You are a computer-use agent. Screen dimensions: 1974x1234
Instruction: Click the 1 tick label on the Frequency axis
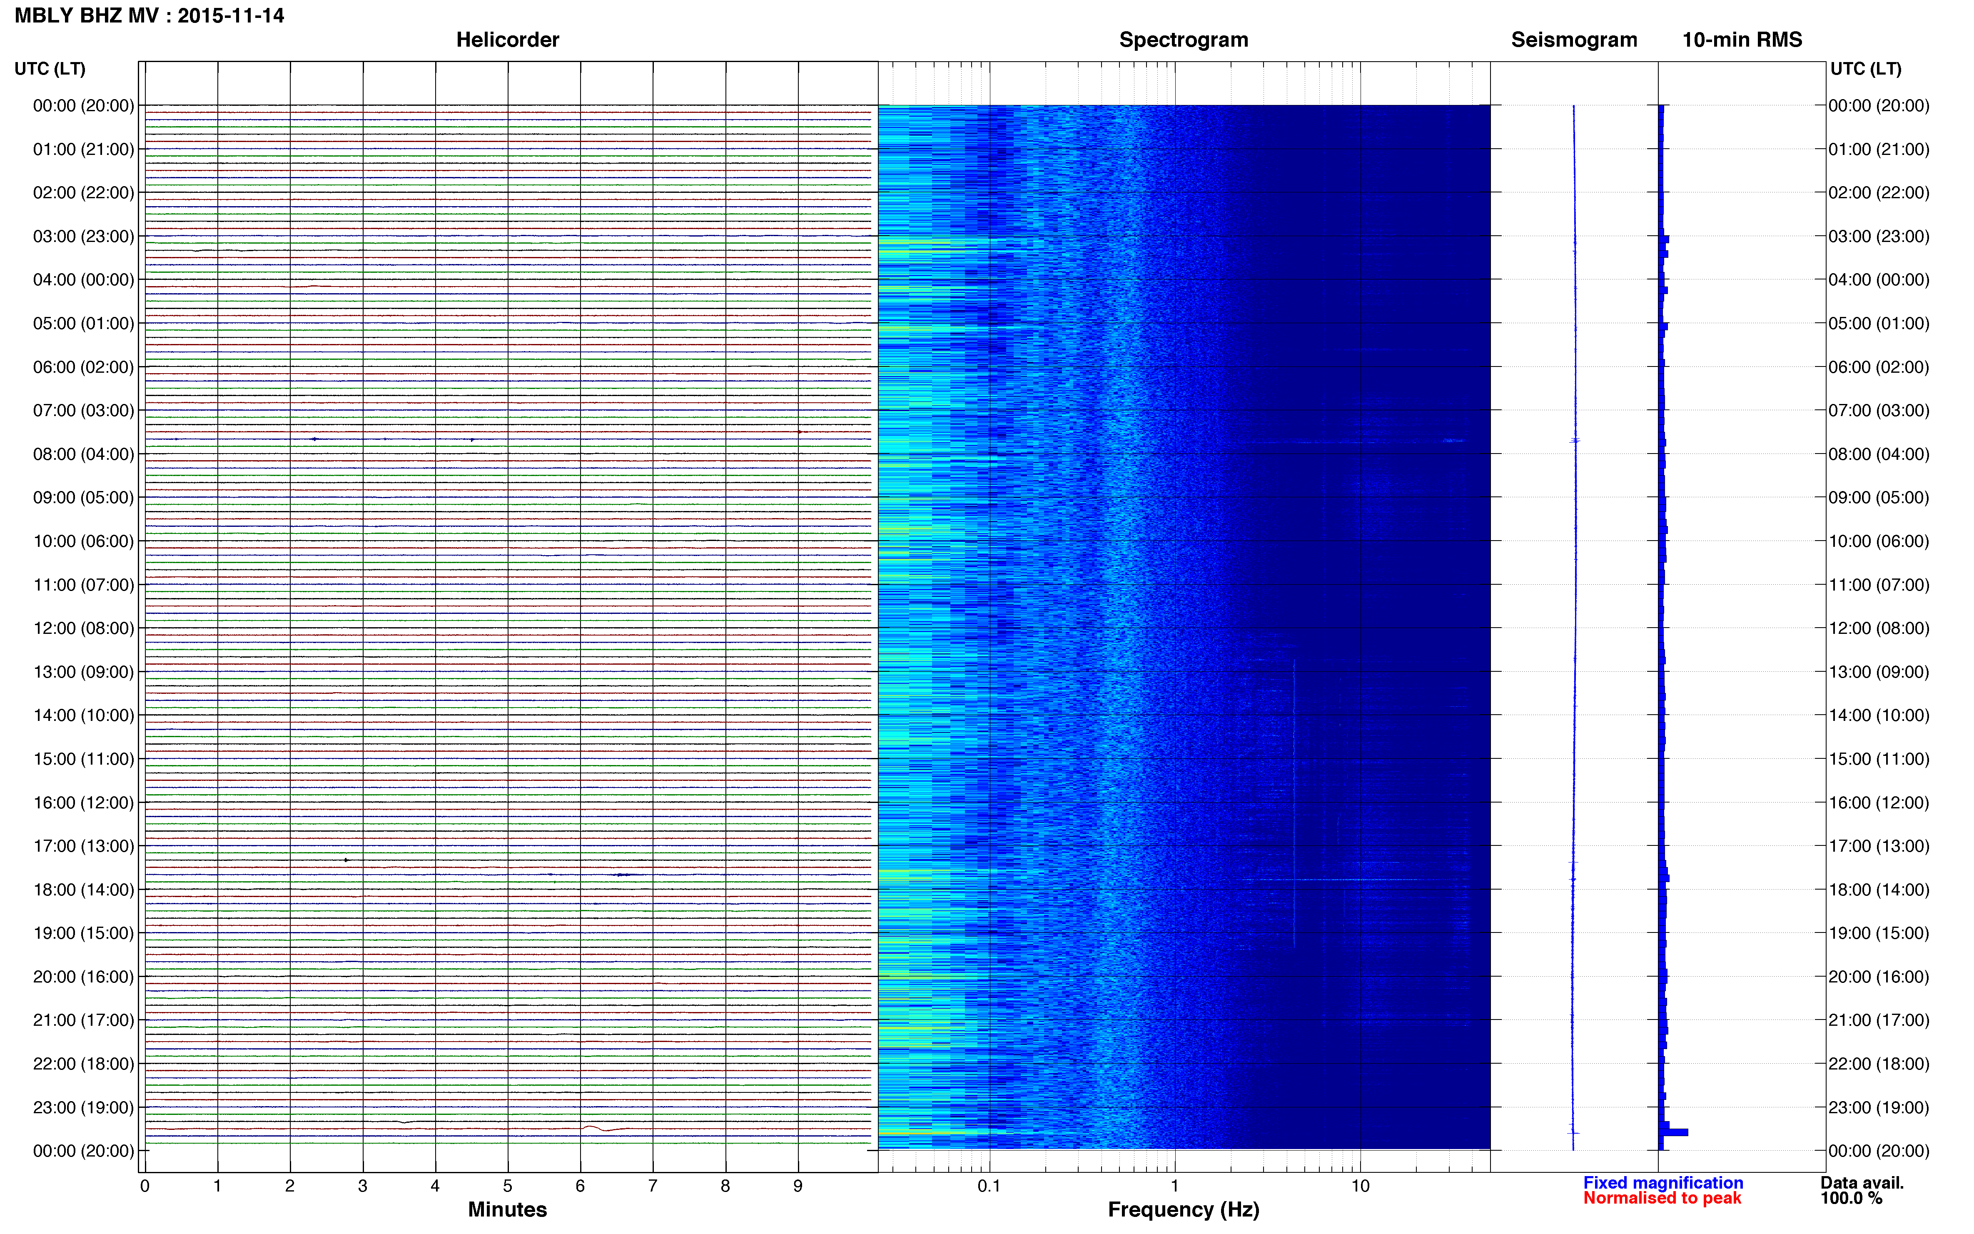[1174, 1187]
